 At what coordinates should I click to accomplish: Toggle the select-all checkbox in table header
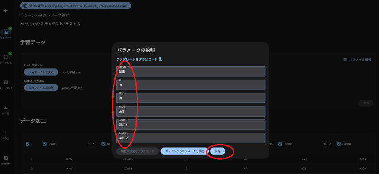[x=27, y=144]
